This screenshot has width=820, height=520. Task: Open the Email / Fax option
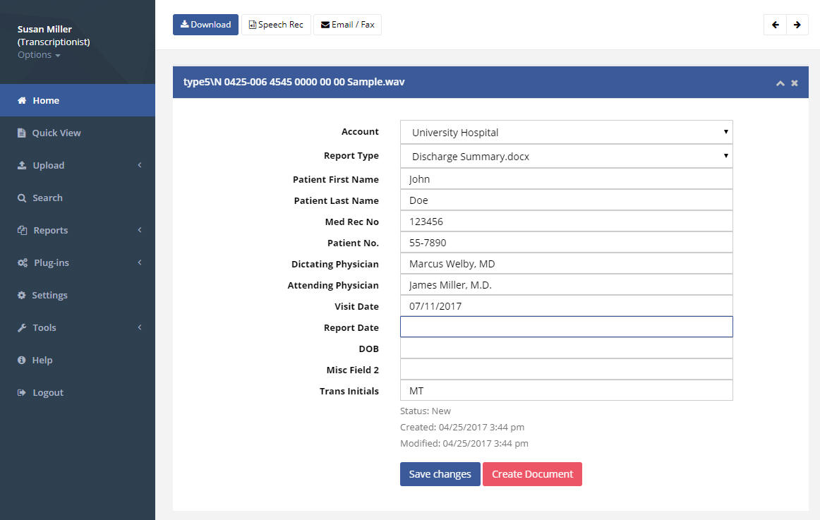(347, 25)
